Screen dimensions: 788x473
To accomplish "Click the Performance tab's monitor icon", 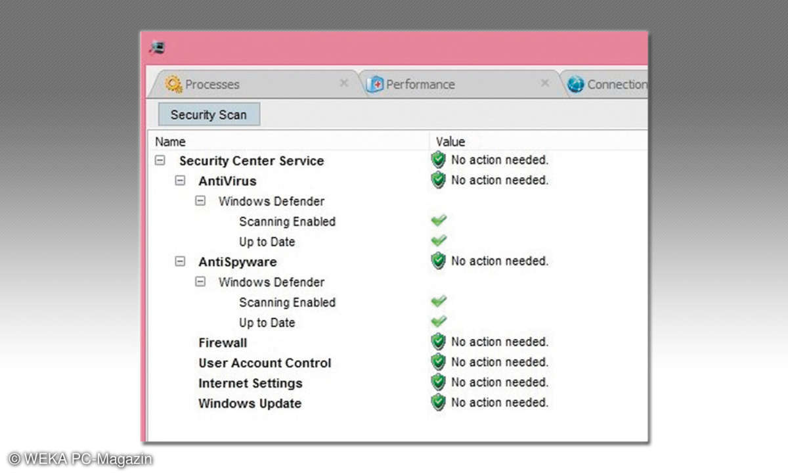I will pyautogui.click(x=375, y=84).
